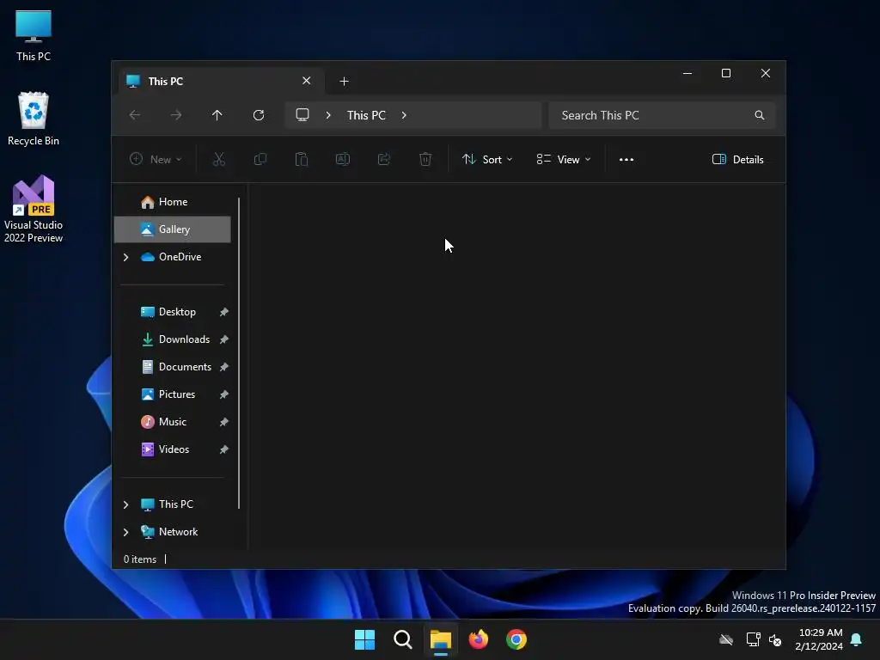Viewport: 880px width, 660px height.
Task: Open Gallery in navigation pane
Action: pyautogui.click(x=172, y=229)
